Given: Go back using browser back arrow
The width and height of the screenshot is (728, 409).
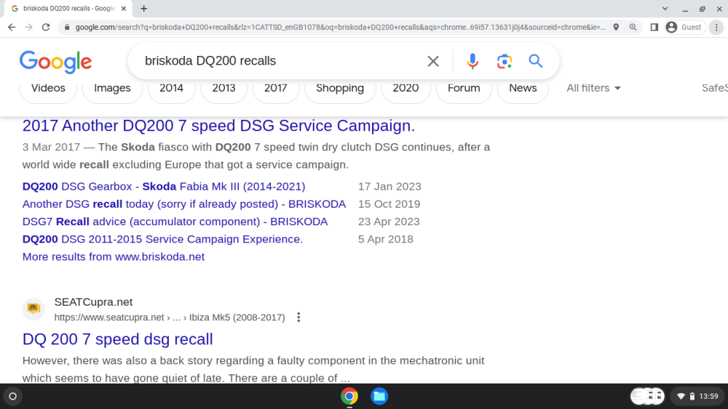Looking at the screenshot, I should point(12,28).
